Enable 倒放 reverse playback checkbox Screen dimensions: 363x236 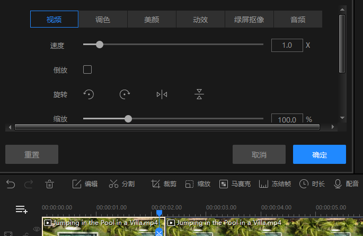pyautogui.click(x=87, y=69)
